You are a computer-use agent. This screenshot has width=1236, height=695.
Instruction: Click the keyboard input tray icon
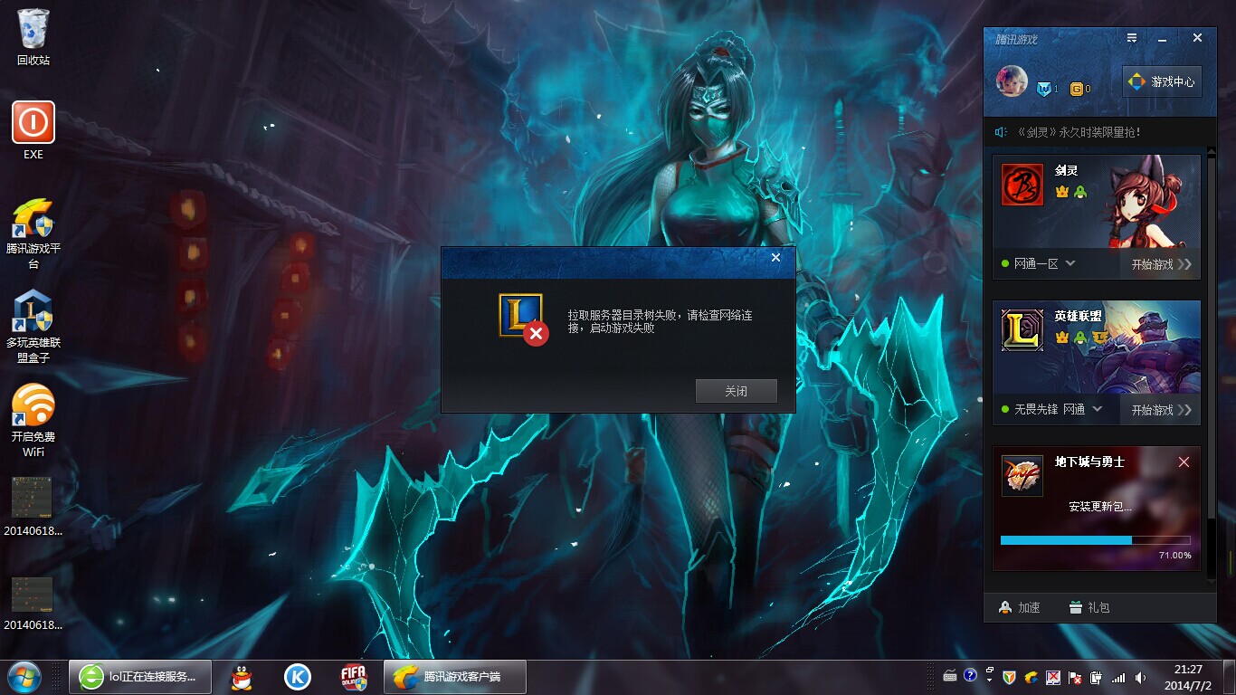950,676
